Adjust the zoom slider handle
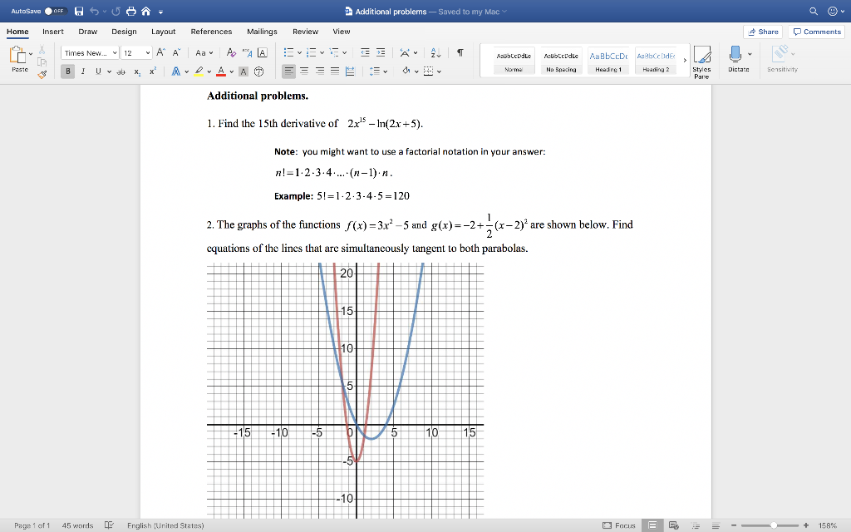Image resolution: width=851 pixels, height=532 pixels. click(x=774, y=525)
